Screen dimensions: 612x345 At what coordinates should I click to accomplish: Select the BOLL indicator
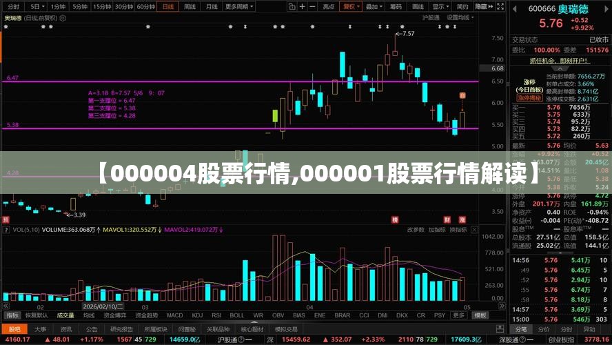point(236,315)
